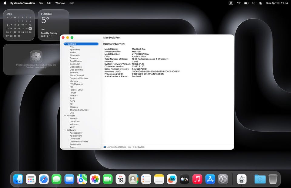Open Apple TV in the Dock
Image resolution: width=291 pixels, height=188 pixels.
tap(185, 179)
